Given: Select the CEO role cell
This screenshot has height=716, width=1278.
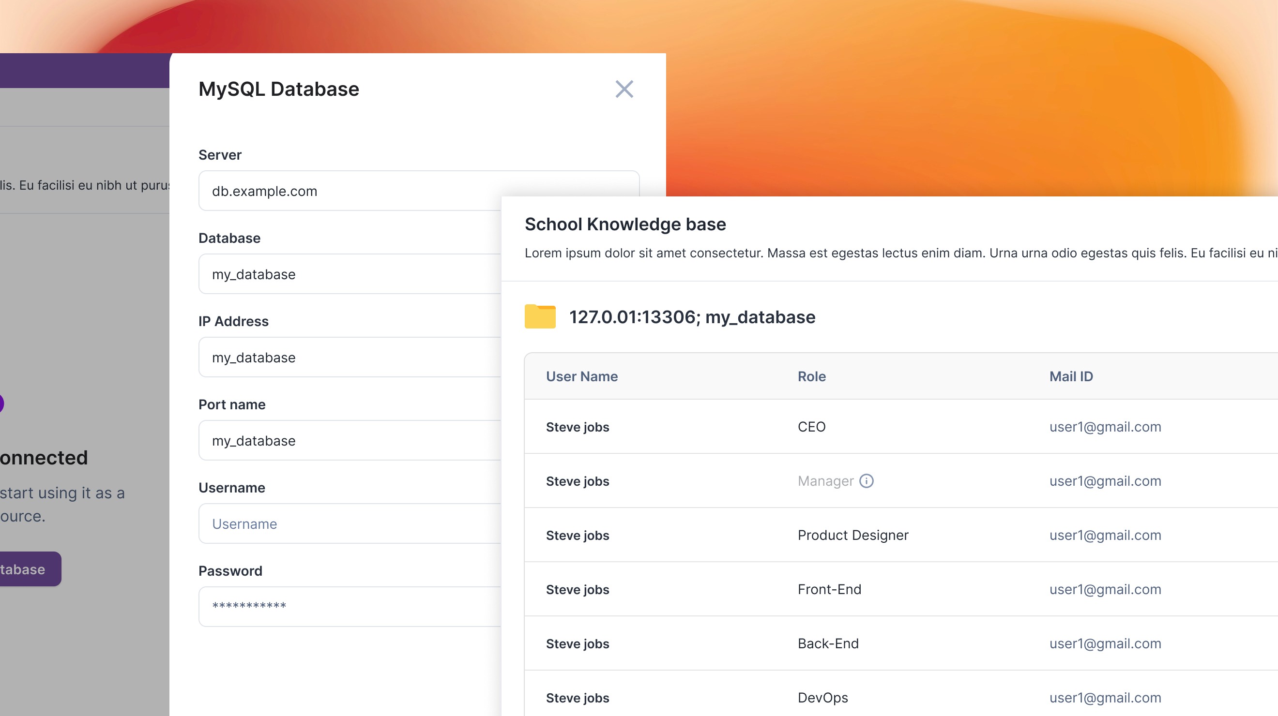Looking at the screenshot, I should coord(812,427).
